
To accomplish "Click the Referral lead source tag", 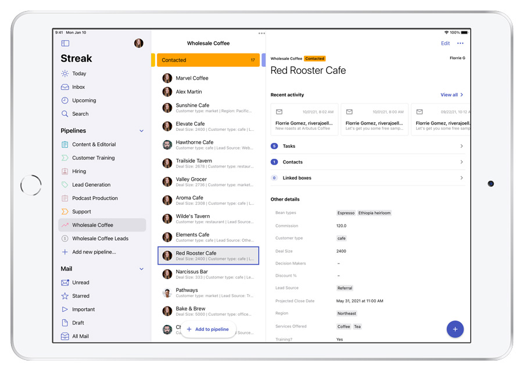I will click(345, 288).
